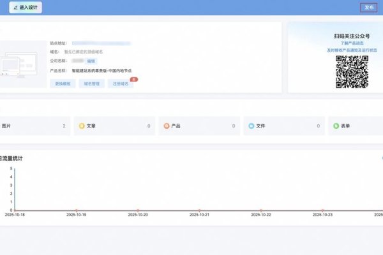Click the 日流量统计 chart title

pos(11,158)
